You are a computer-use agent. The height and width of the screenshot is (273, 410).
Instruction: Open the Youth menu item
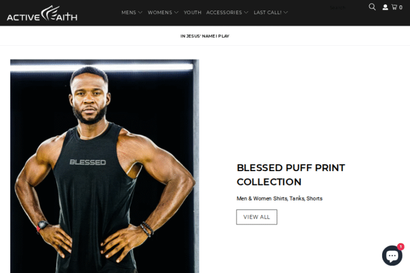pos(192,12)
